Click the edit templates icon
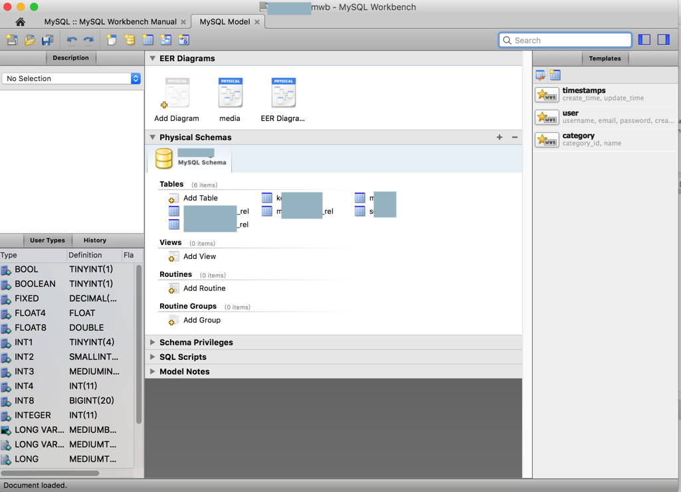The height and width of the screenshot is (492, 681). point(541,75)
